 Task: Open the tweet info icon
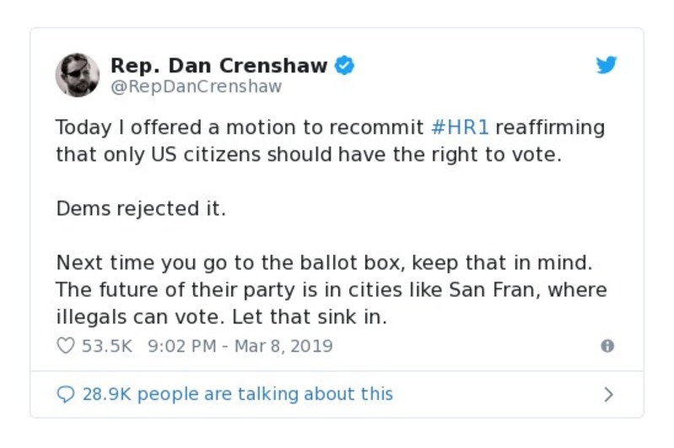(607, 346)
